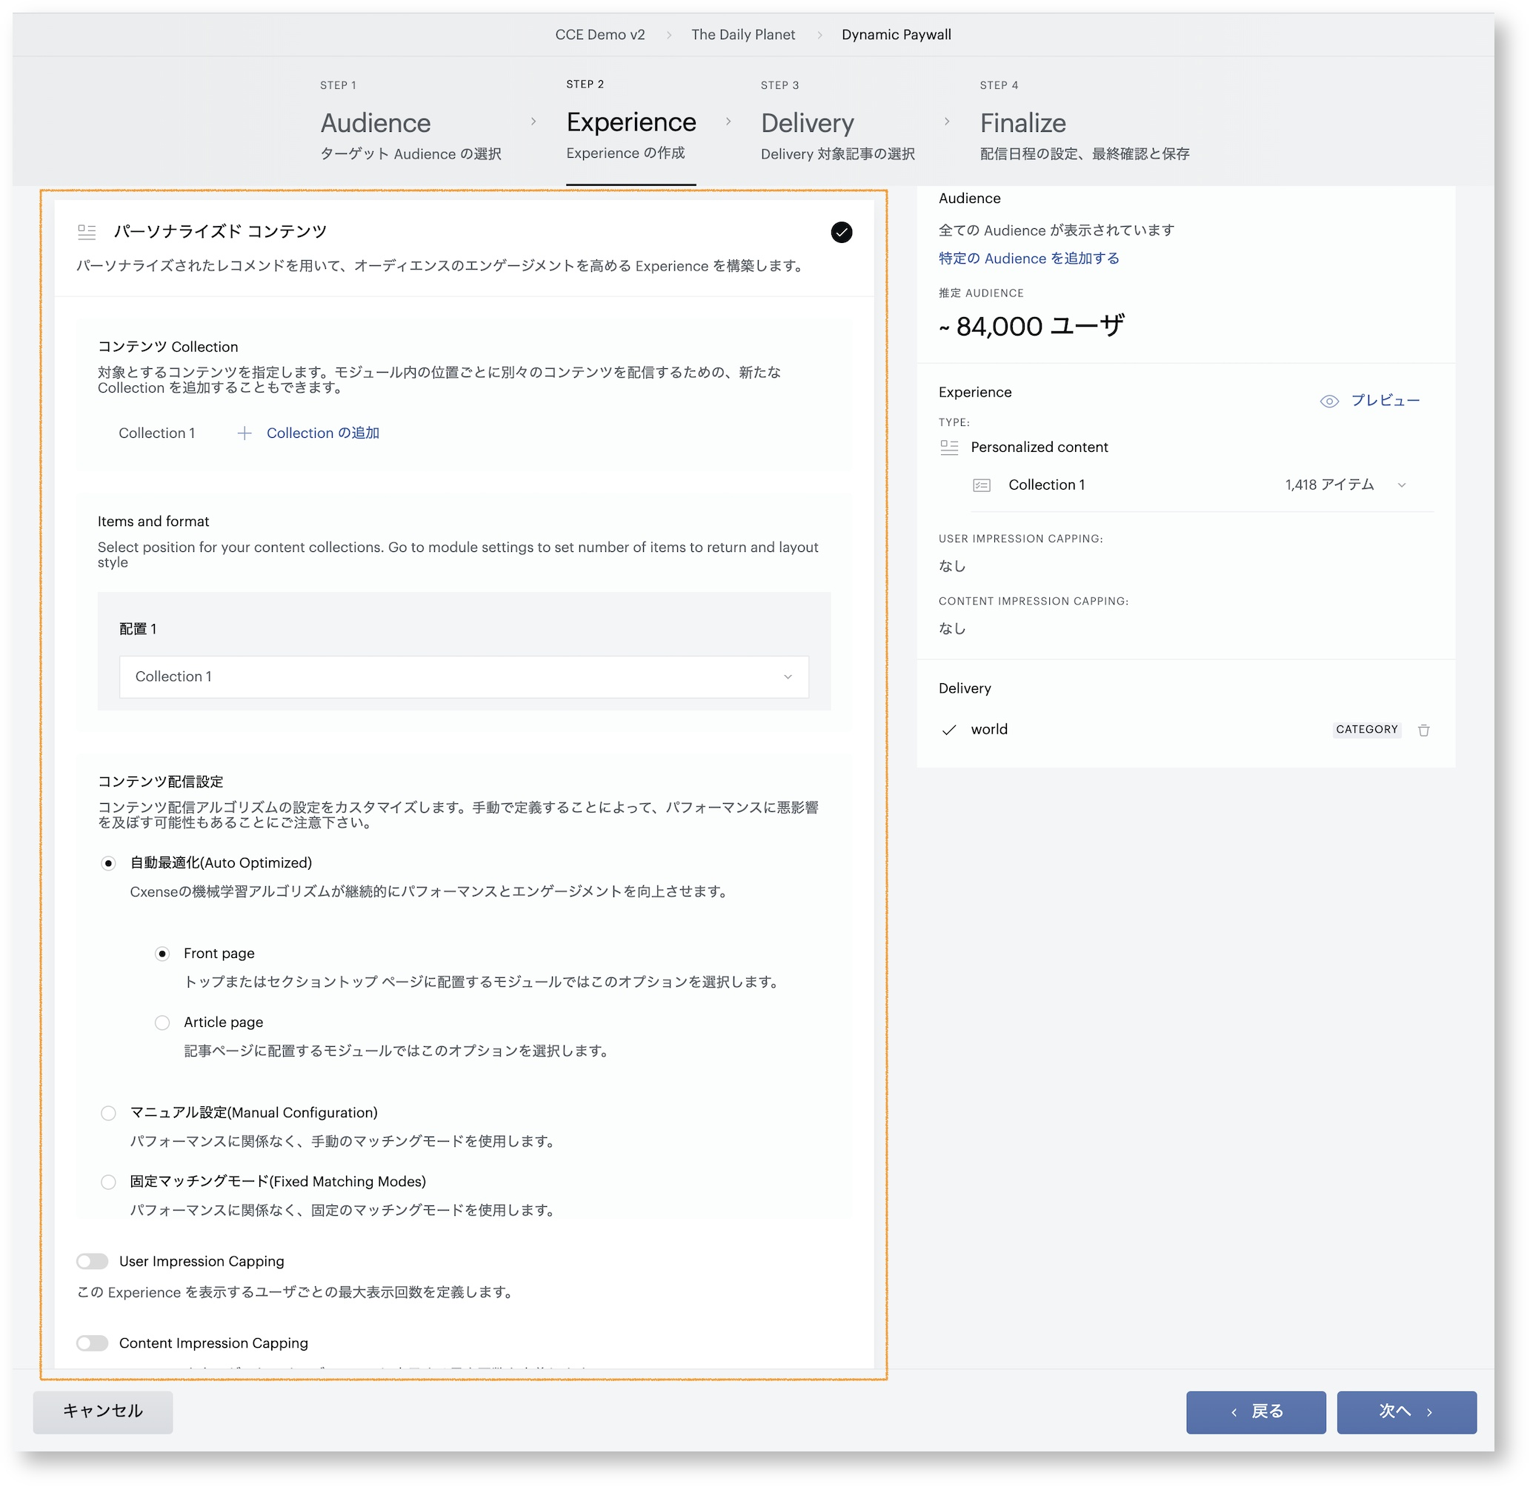Click the plus icon beside Collection の追加

(x=245, y=433)
